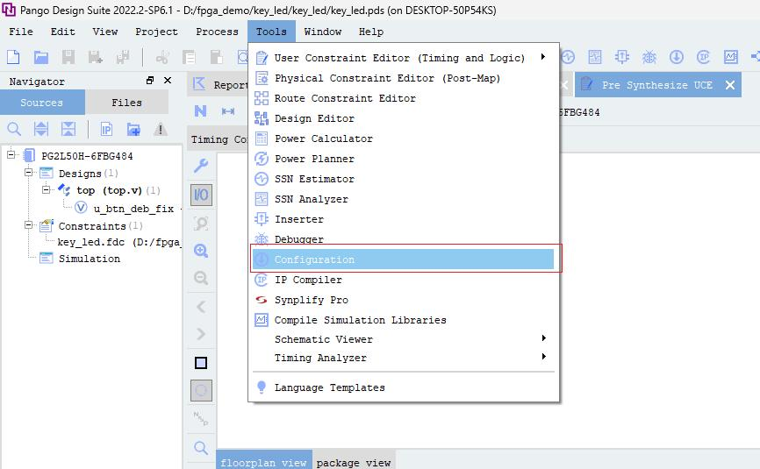Viewport: 760px width, 469px height.
Task: Click Configuration download toolbar icon
Action: 676,57
